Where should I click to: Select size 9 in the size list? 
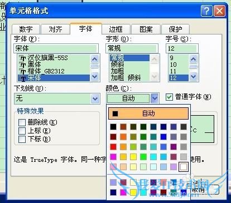tap(179, 58)
